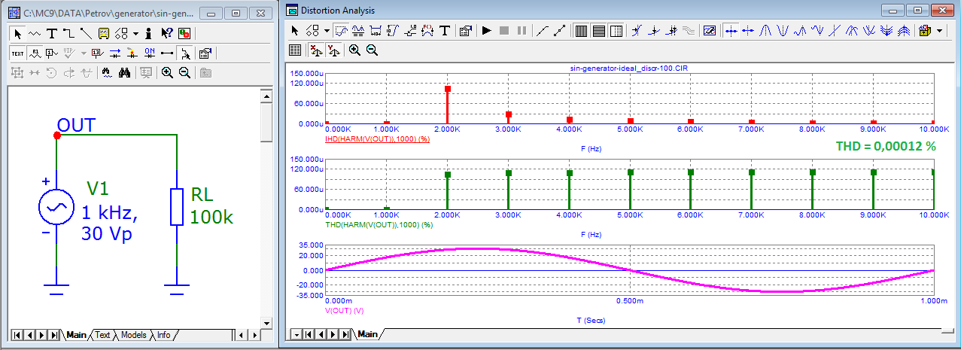Viewport: 961px width, 350px height.
Task: Select Main tab in Distortion Analysis window
Action: (367, 333)
